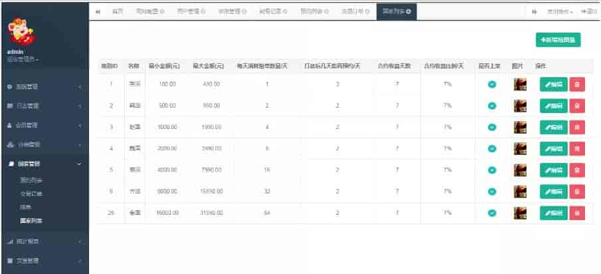The width and height of the screenshot is (601, 274).
Task: Switch to the 首页 home tab
Action: (117, 12)
